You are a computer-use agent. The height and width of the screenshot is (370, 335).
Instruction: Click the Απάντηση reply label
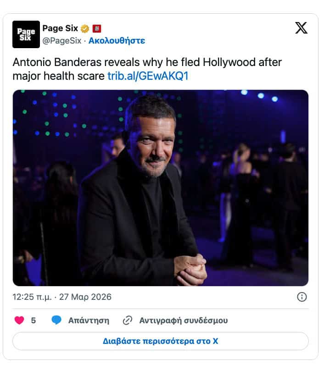pos(89,320)
